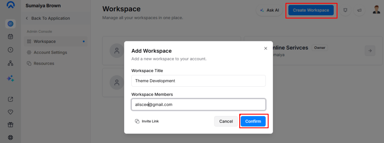Click the gift icon in the left rail

[x=10, y=125]
